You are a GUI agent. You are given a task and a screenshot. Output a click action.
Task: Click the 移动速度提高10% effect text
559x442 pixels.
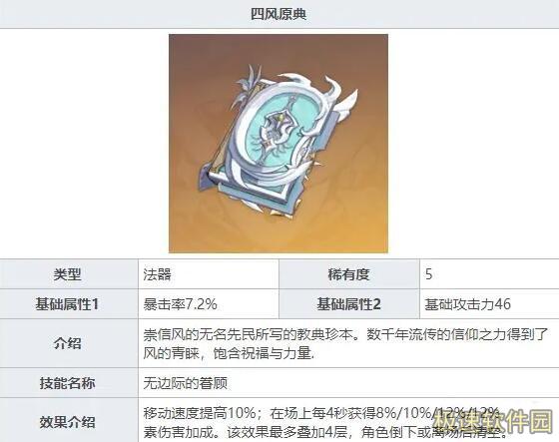[200, 413]
